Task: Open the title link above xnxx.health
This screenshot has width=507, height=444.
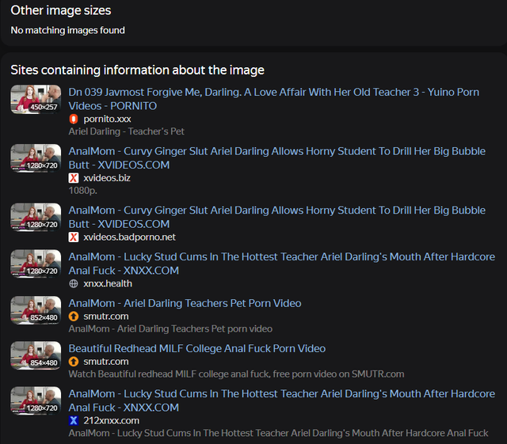Action: 282,264
